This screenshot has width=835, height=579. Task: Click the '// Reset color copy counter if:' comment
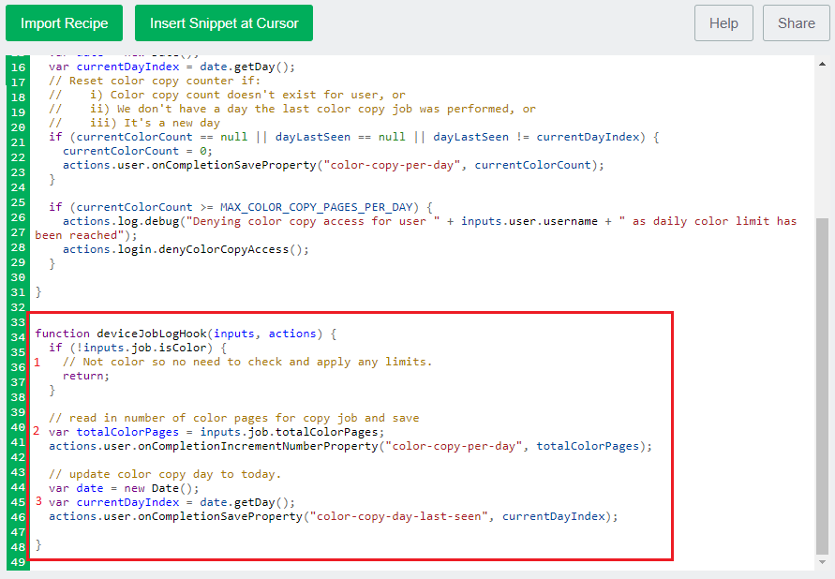155,81
